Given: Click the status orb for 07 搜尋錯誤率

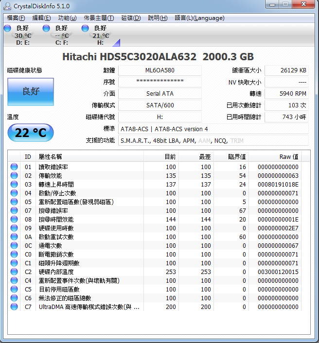Looking at the screenshot, I should coord(14,210).
